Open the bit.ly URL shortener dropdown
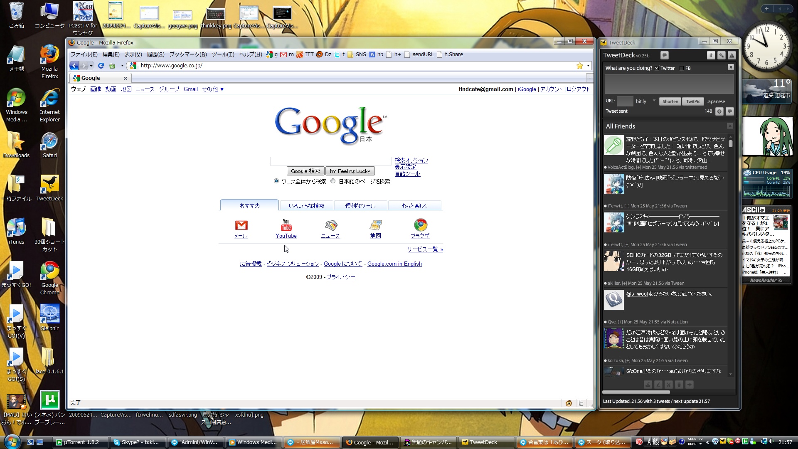Image resolution: width=798 pixels, height=449 pixels. 654,101
